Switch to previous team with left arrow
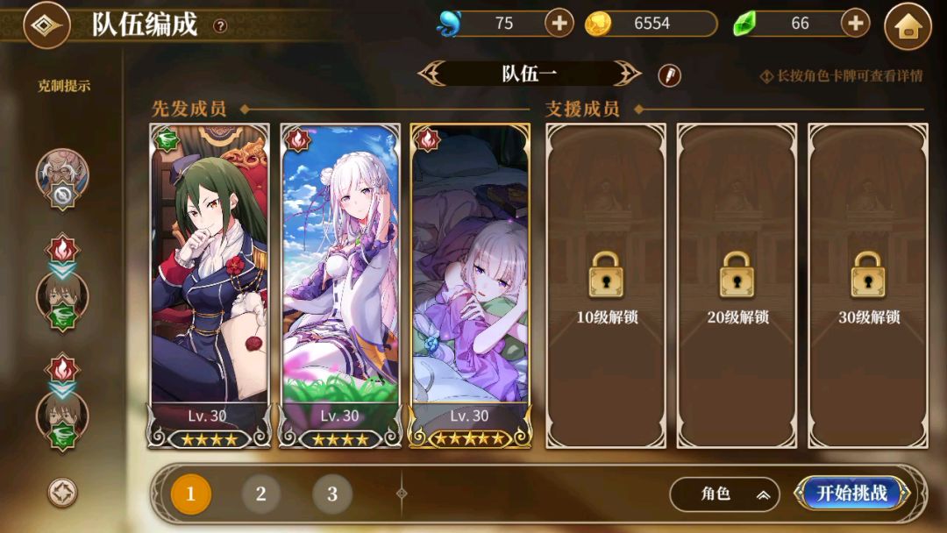 (x=432, y=74)
